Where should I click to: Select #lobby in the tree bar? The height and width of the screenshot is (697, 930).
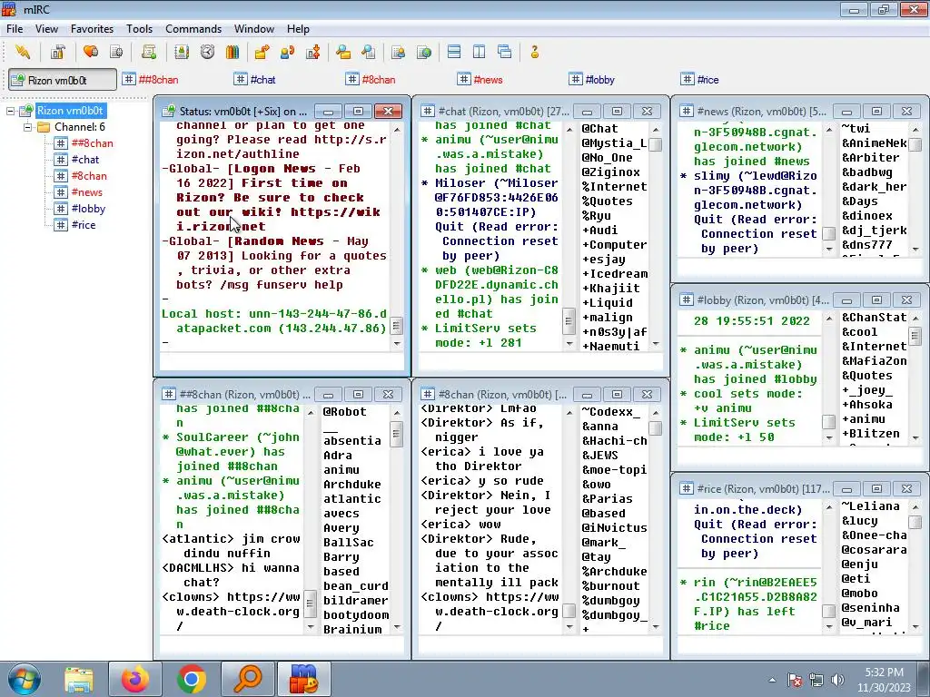pos(88,209)
